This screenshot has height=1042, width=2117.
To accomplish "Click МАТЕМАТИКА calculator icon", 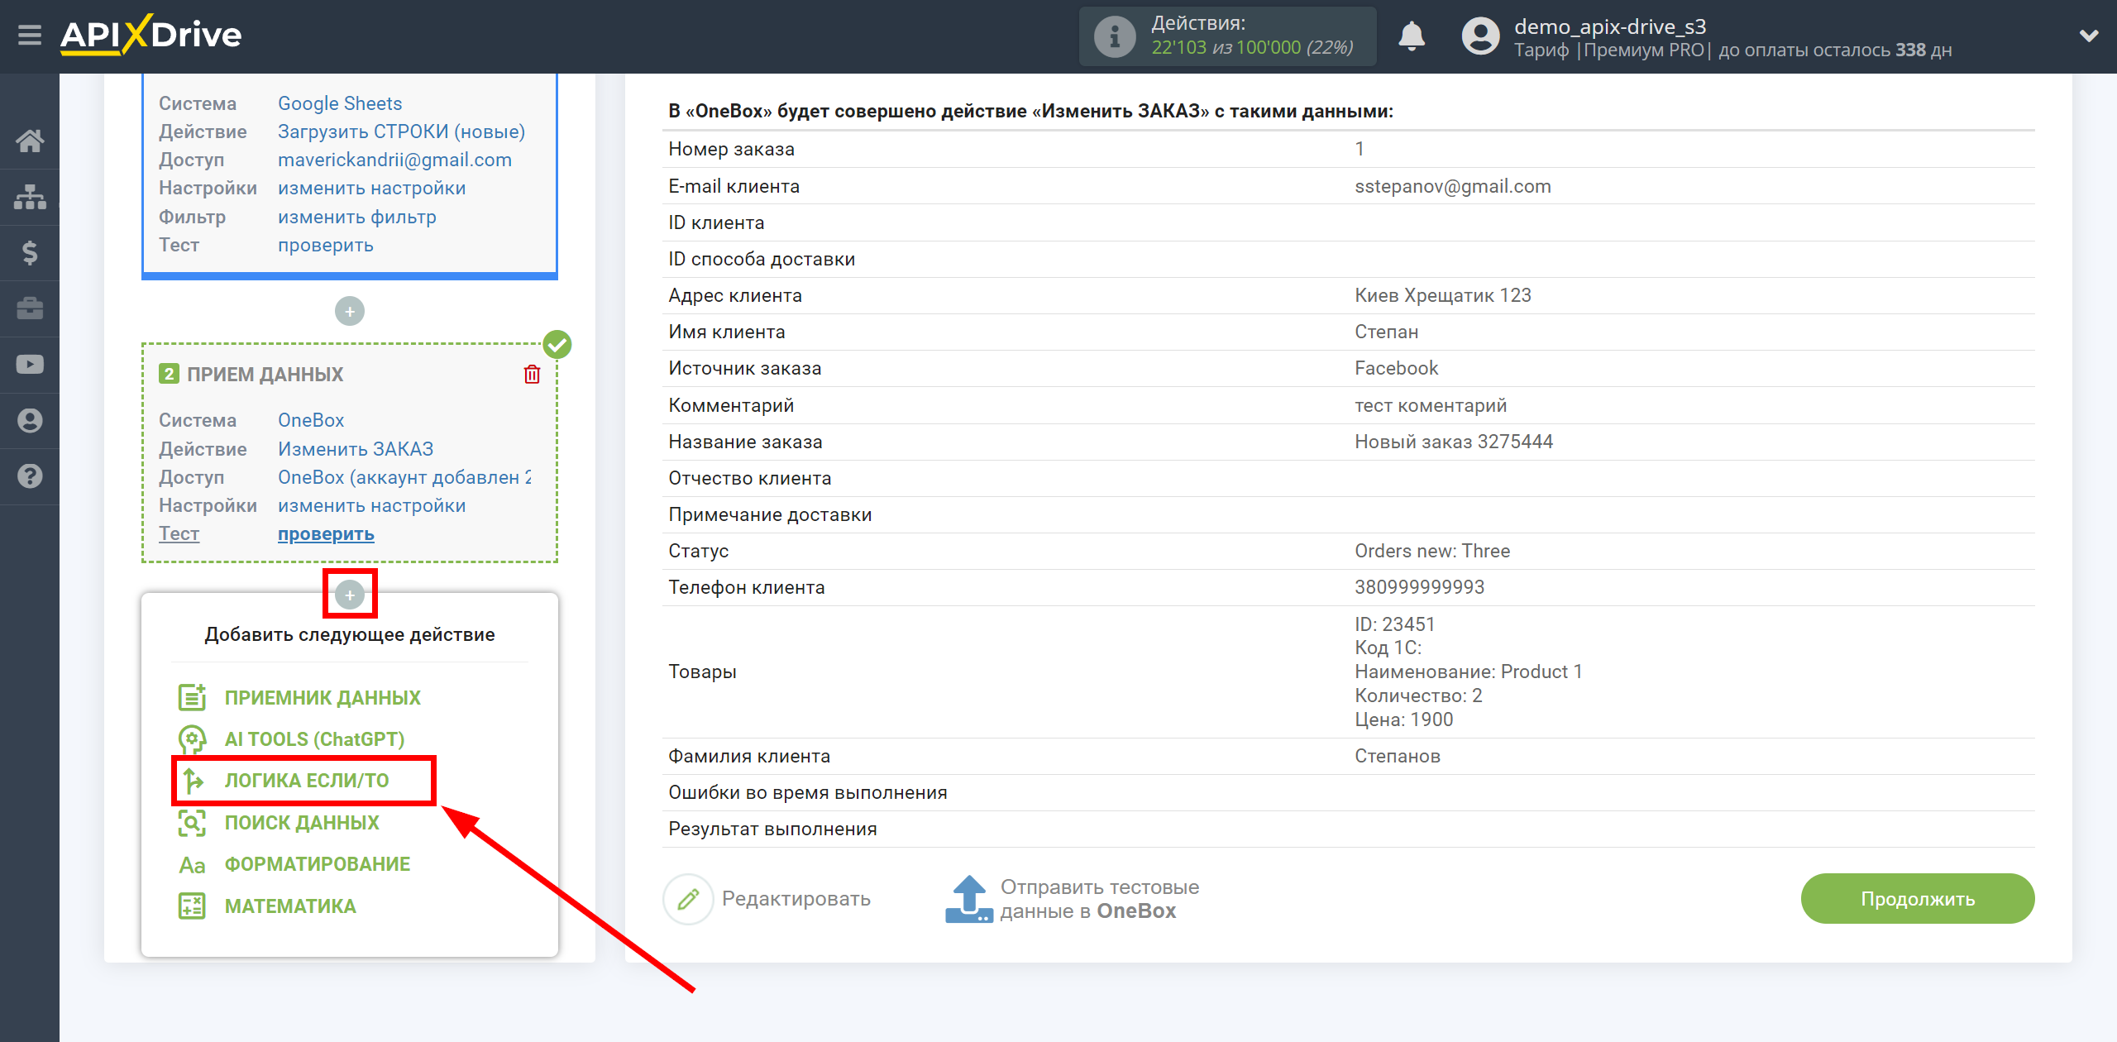I will point(193,906).
